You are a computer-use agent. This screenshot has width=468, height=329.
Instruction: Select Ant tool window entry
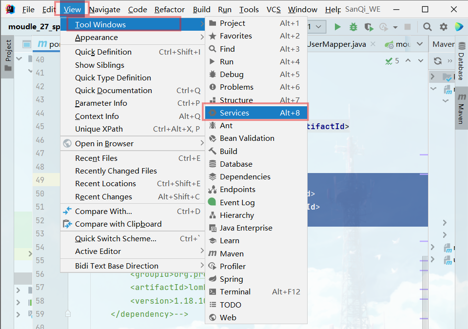256,125
